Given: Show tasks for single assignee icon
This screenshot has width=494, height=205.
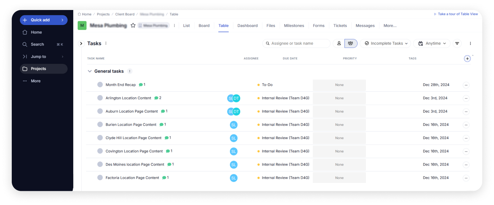Looking at the screenshot, I should pos(339,44).
